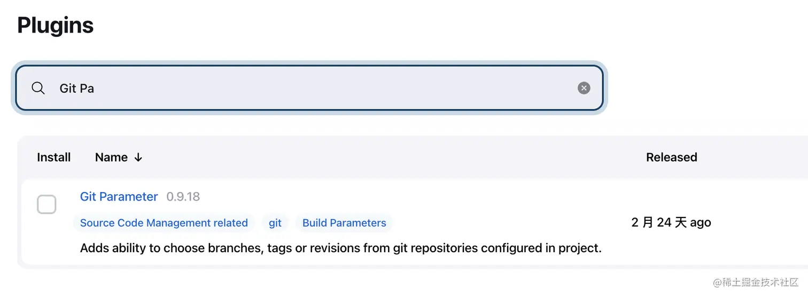808x297 pixels.
Task: Click the Git Parameter description text
Action: (340, 248)
